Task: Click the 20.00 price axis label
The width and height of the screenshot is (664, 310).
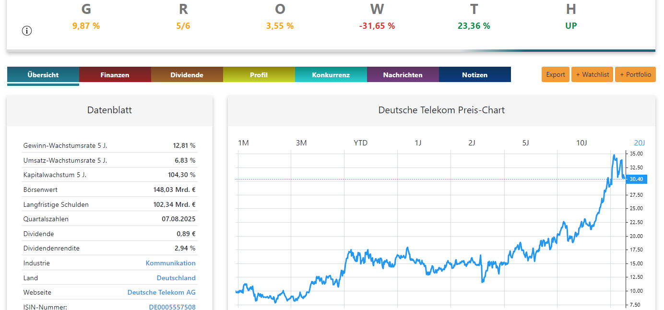Action: [636, 236]
